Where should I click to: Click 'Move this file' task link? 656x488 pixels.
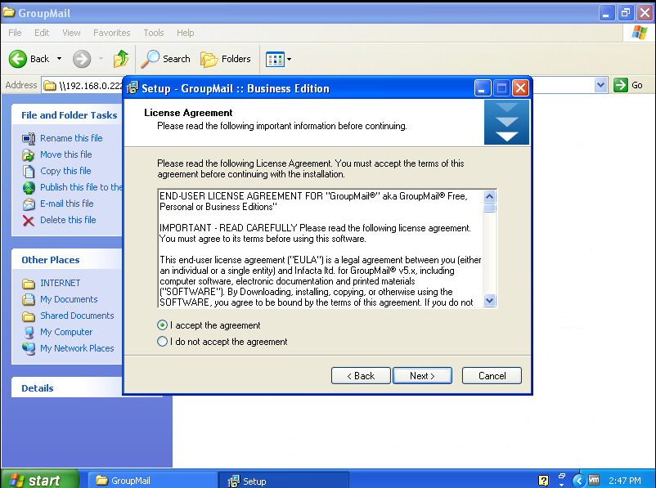[66, 154]
